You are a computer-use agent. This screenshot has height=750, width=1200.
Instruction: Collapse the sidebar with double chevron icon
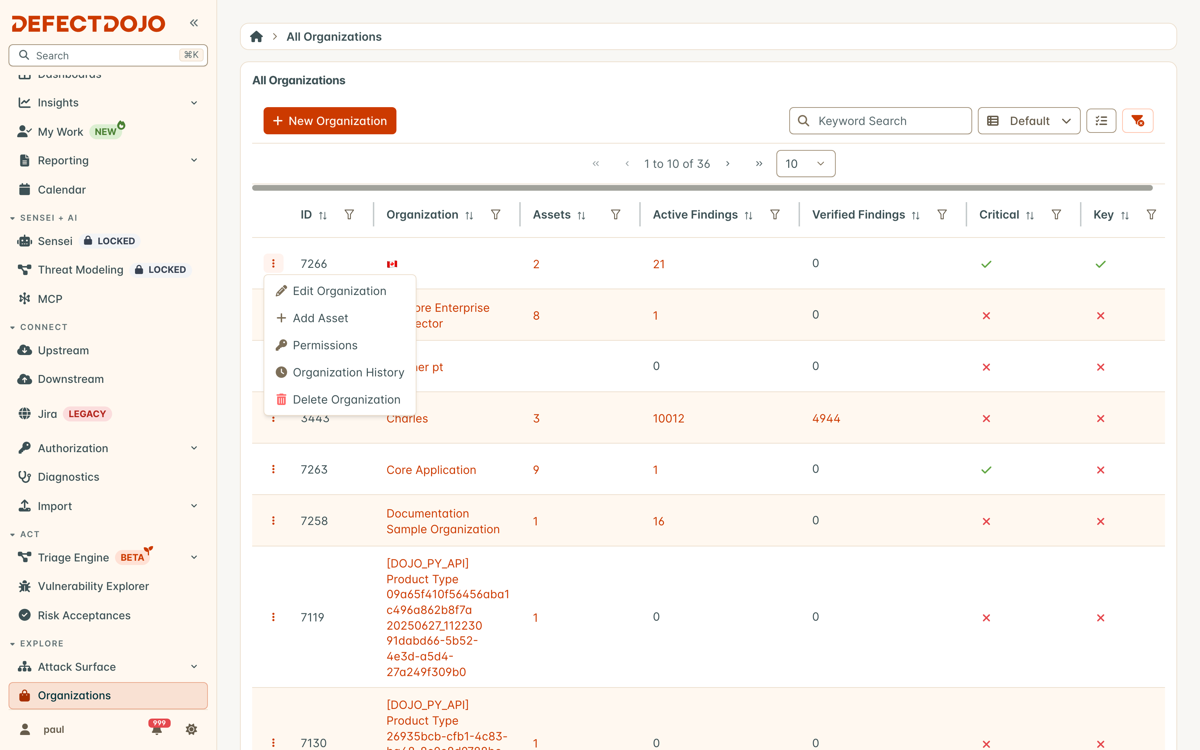pos(194,23)
